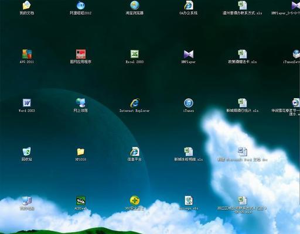Select the 华润雪花 media file icon
The image size is (300, 234).
[296, 103]
